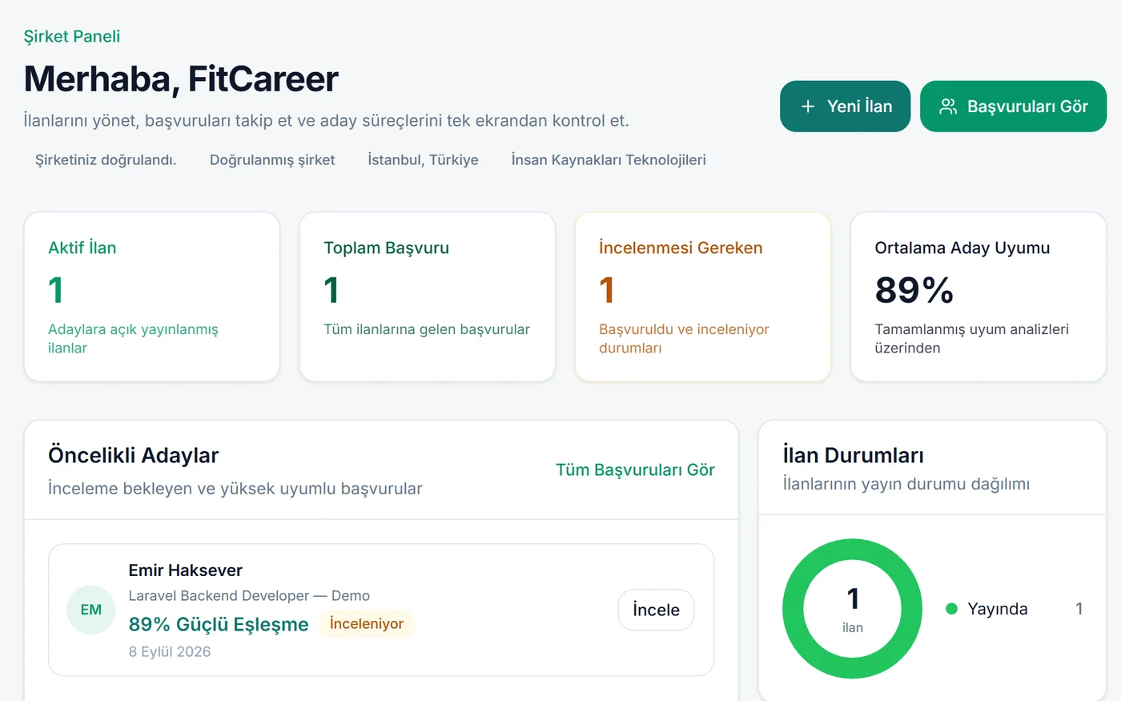Image resolution: width=1121 pixels, height=701 pixels.
Task: Select the İncelenmesi Gereken card title
Action: tap(681, 248)
